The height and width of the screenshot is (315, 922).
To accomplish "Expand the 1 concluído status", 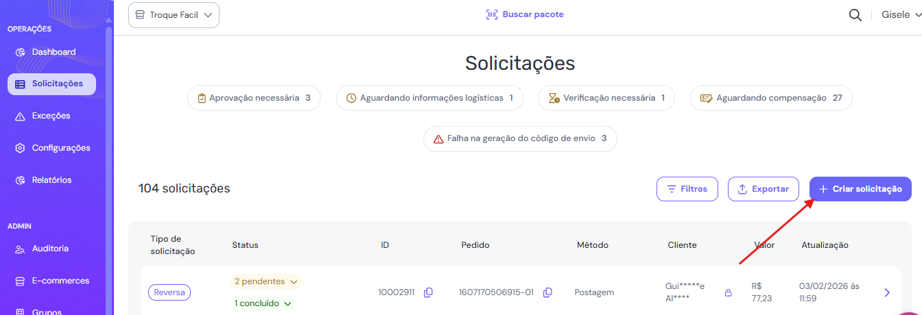I will click(x=263, y=303).
